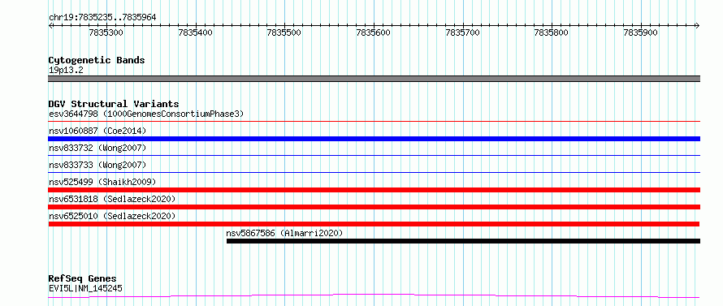Image resolution: width=723 pixels, height=306 pixels.
Task: Select the thin blue nsv833733 variant line
Action: click(x=374, y=173)
